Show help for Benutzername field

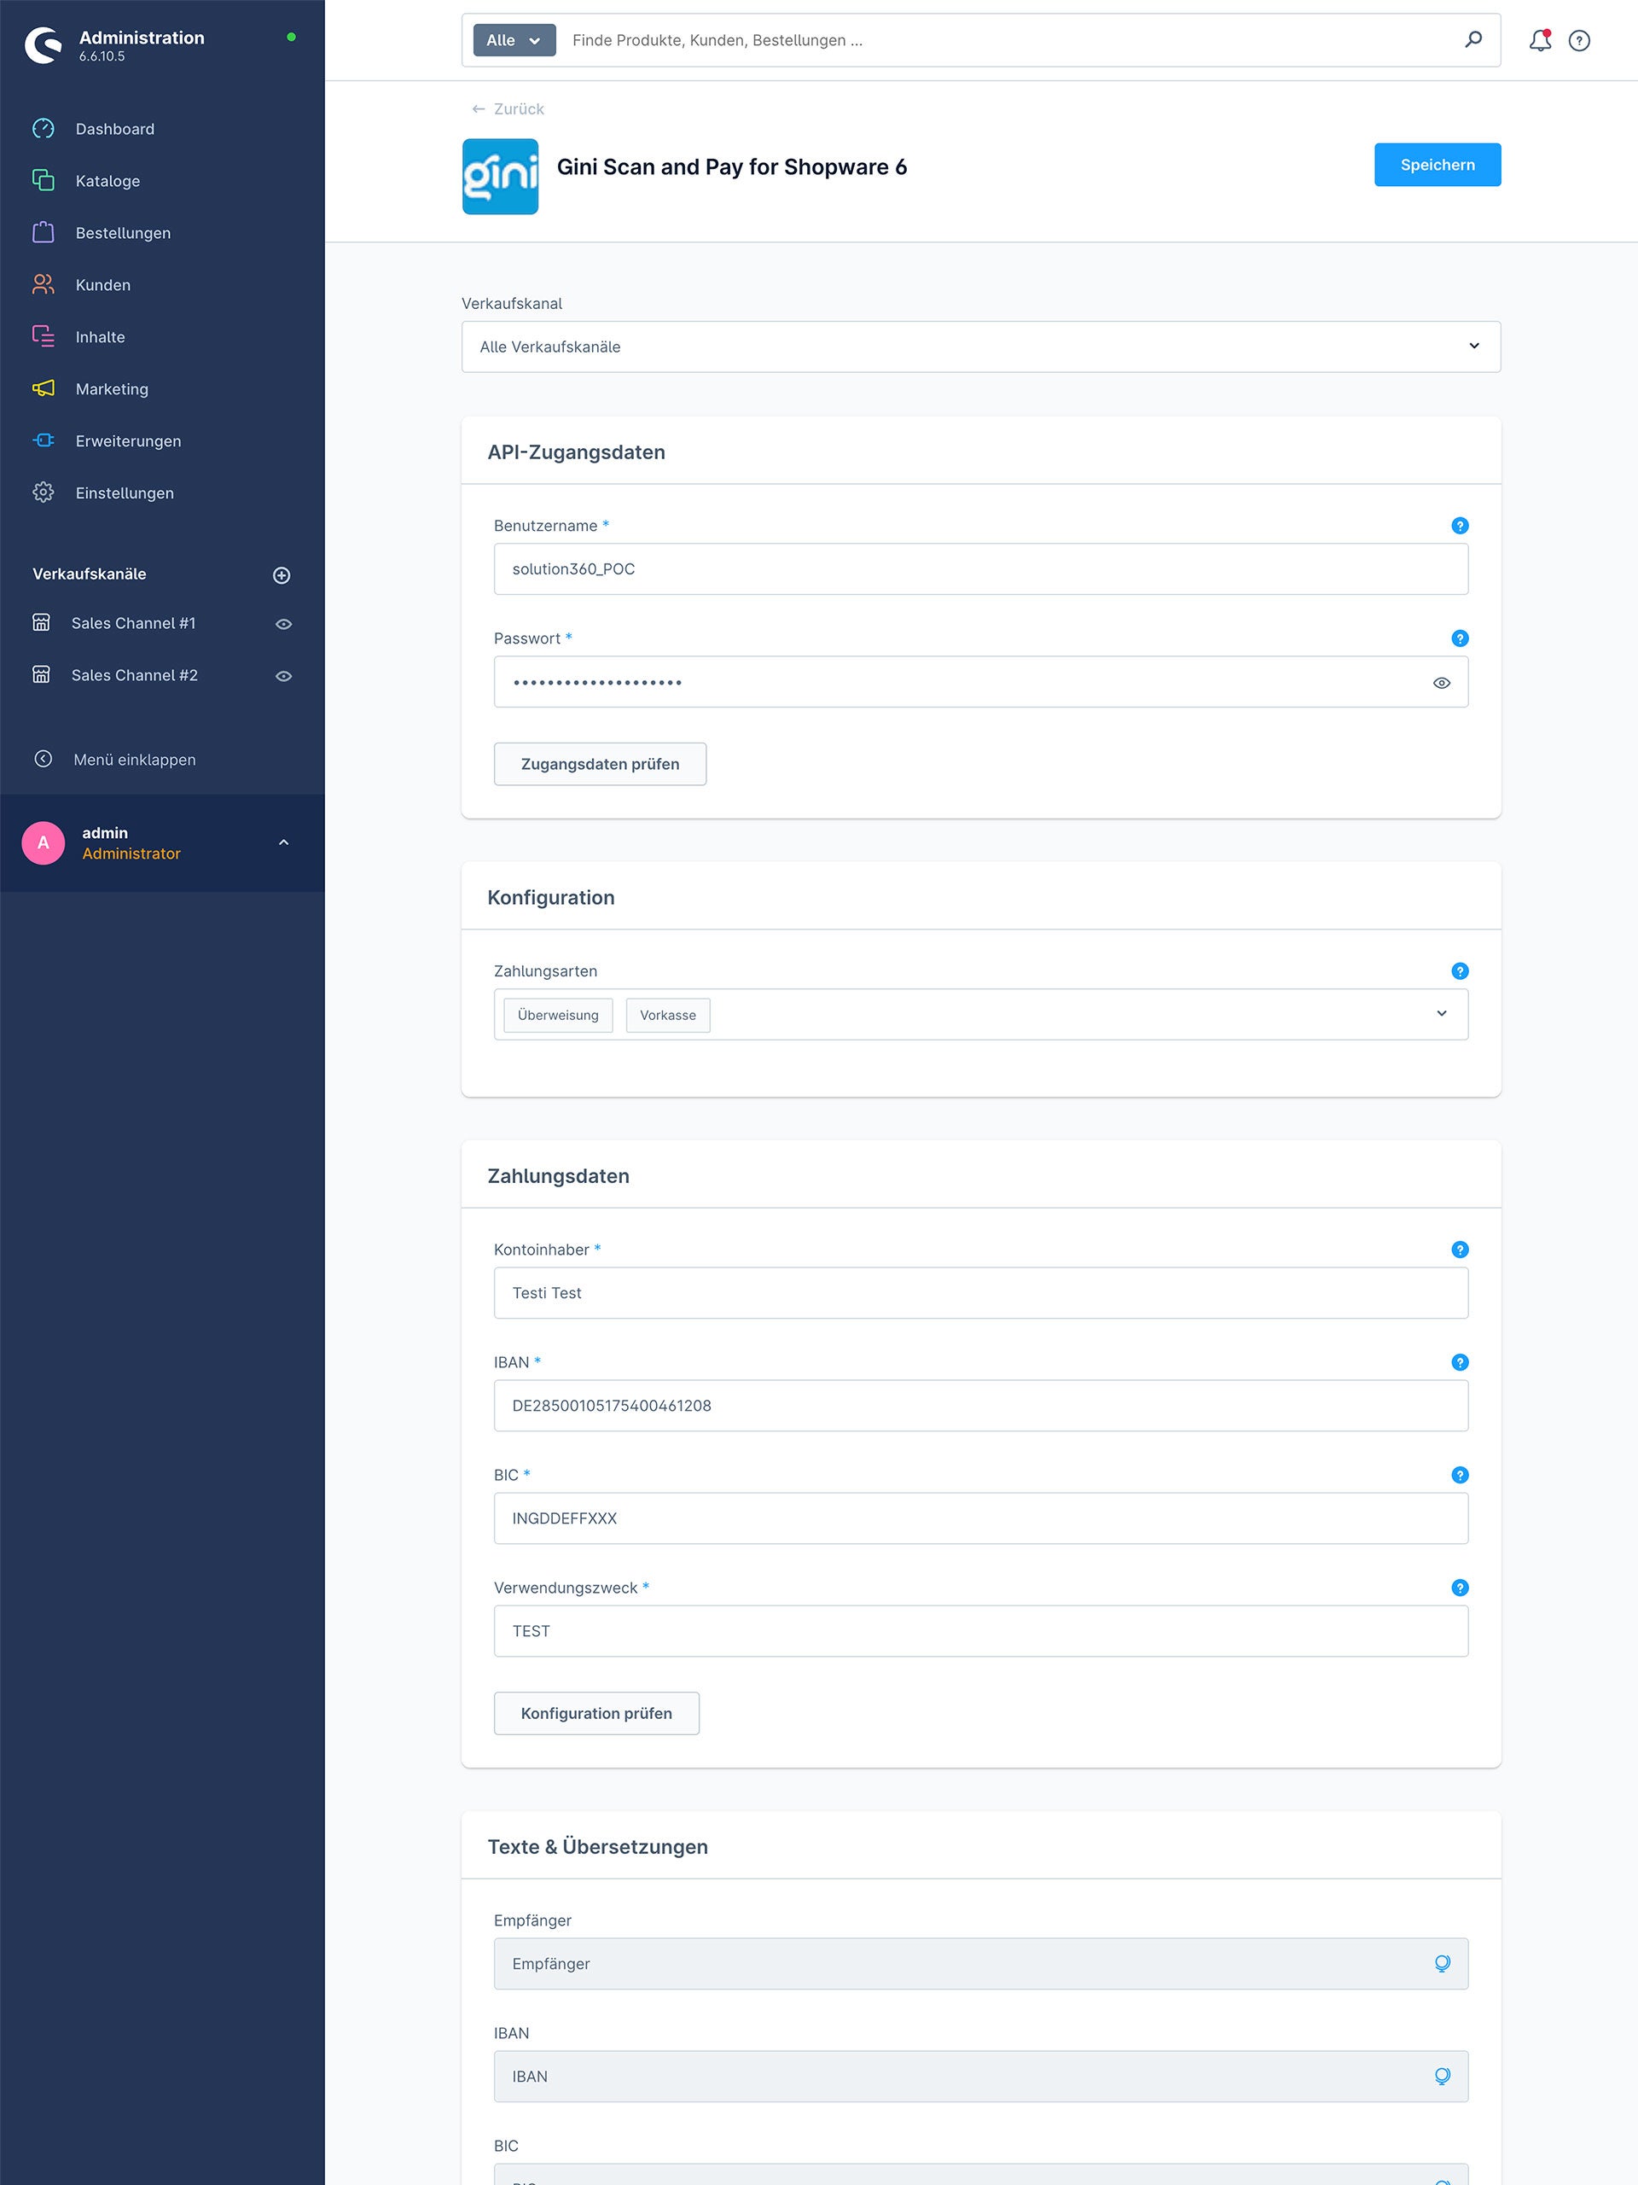click(1460, 526)
